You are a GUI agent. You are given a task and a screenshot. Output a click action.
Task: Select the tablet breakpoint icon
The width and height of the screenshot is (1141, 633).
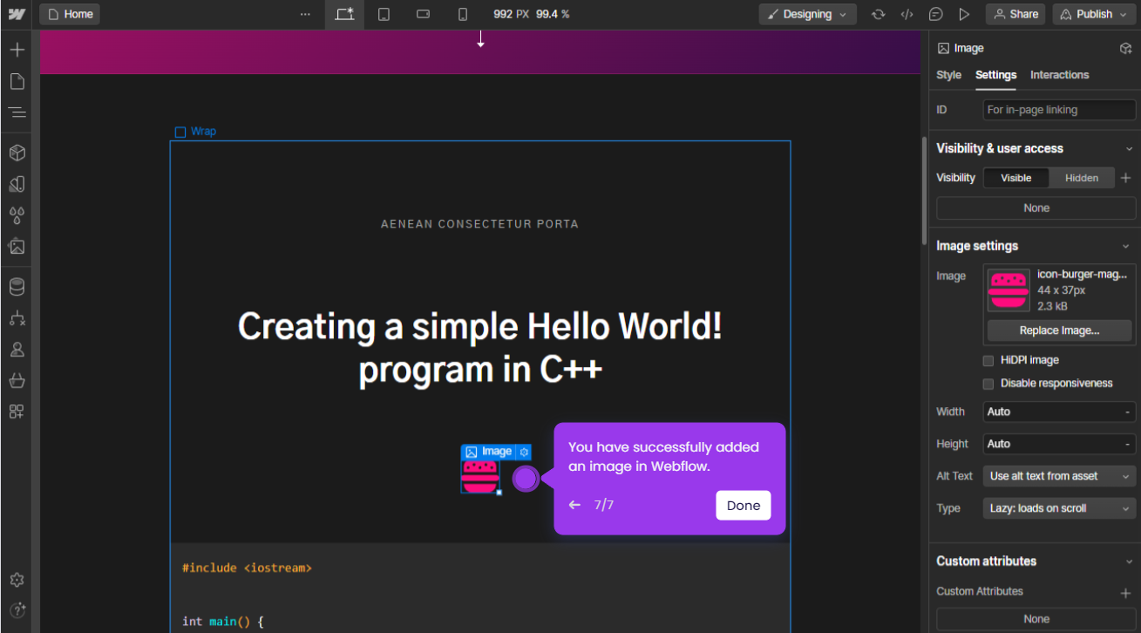[x=384, y=14]
